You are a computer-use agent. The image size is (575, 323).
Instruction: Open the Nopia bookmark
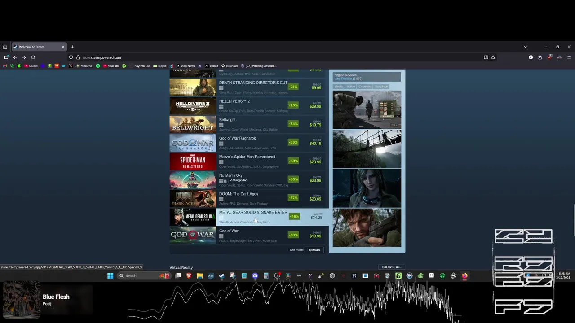coord(159,66)
